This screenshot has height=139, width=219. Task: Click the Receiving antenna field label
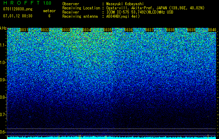(80, 16)
